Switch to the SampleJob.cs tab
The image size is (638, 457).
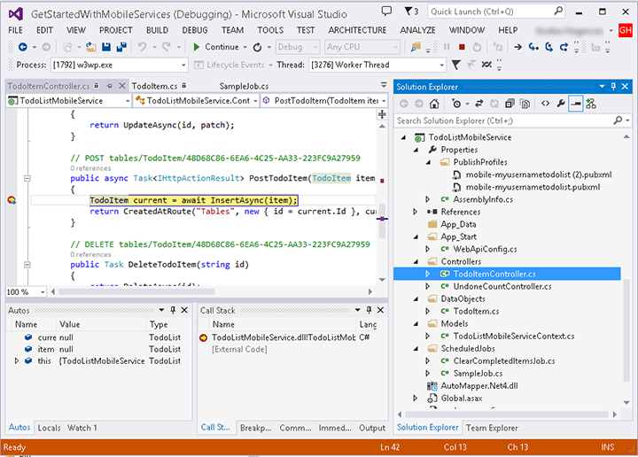coord(244,86)
